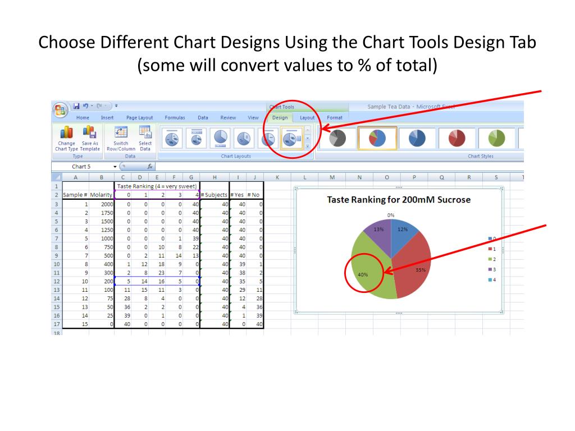
Task: Switch to the Insert tab
Action: 107,118
